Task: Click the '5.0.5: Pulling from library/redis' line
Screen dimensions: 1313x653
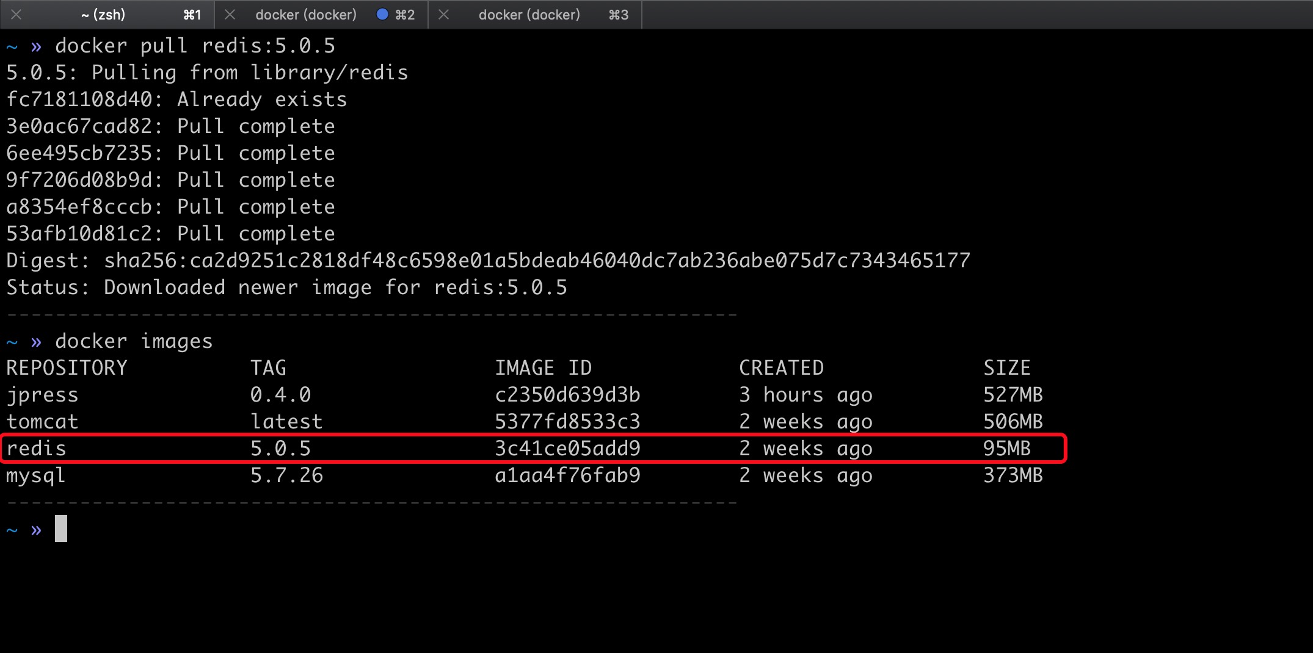Action: (207, 73)
